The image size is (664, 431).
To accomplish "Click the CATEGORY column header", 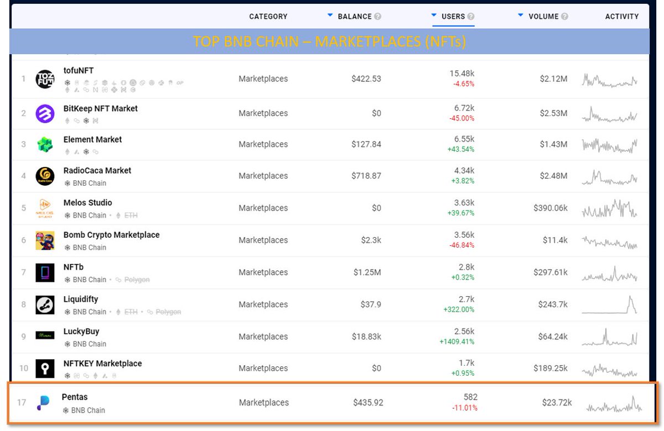I will (x=268, y=17).
